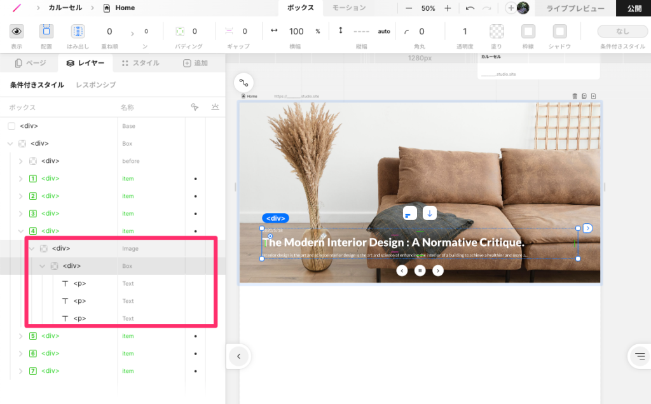Open the なし conditional style dropdown
The width and height of the screenshot is (651, 404).
622,31
